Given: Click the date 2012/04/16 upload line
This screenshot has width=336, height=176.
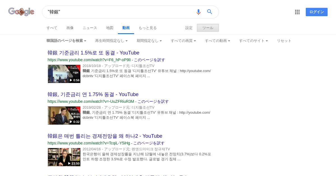Looking at the screenshot, I should [x=126, y=149].
